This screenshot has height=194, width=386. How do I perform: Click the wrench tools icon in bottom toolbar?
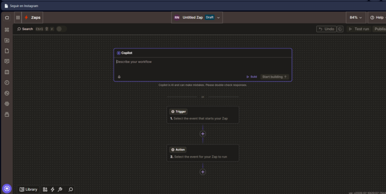click(60, 189)
